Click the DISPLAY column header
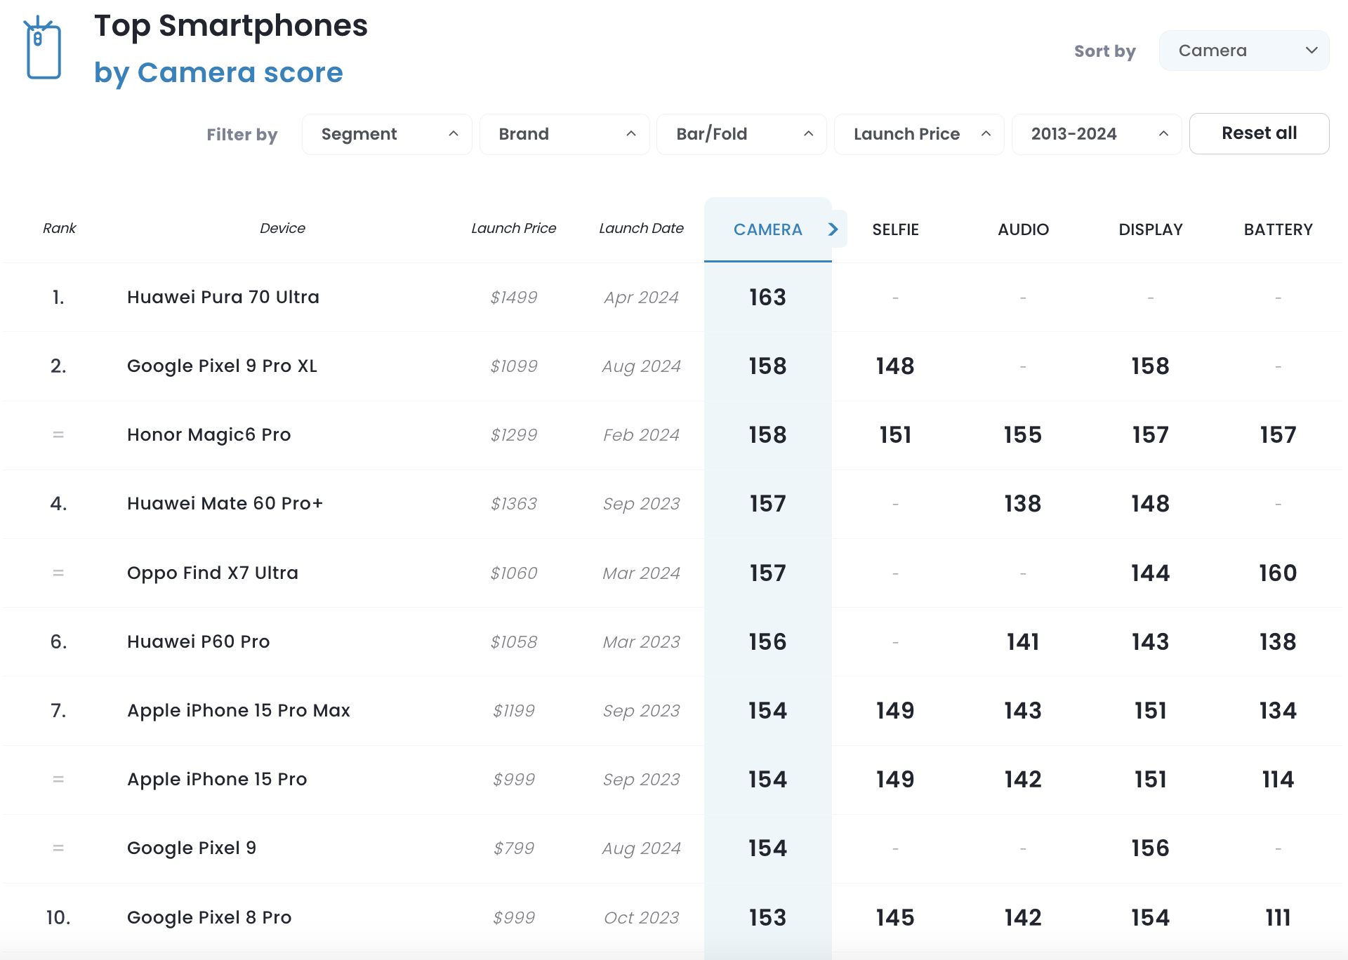 pyautogui.click(x=1149, y=227)
